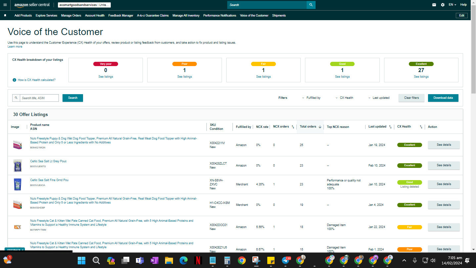Click See listings under Good
The width and height of the screenshot is (476, 268).
tap(342, 77)
